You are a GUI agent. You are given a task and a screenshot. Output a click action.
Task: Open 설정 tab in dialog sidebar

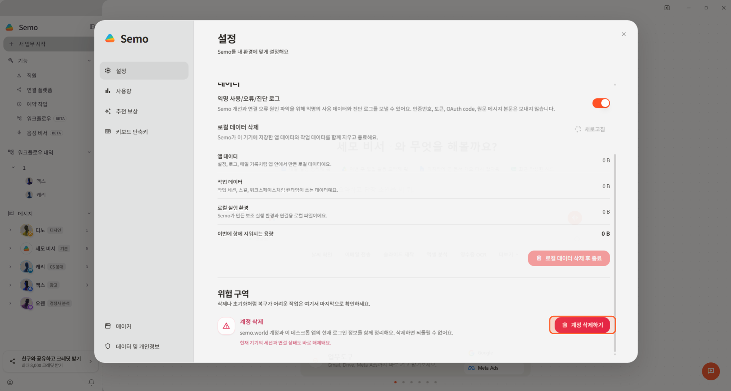pyautogui.click(x=144, y=71)
